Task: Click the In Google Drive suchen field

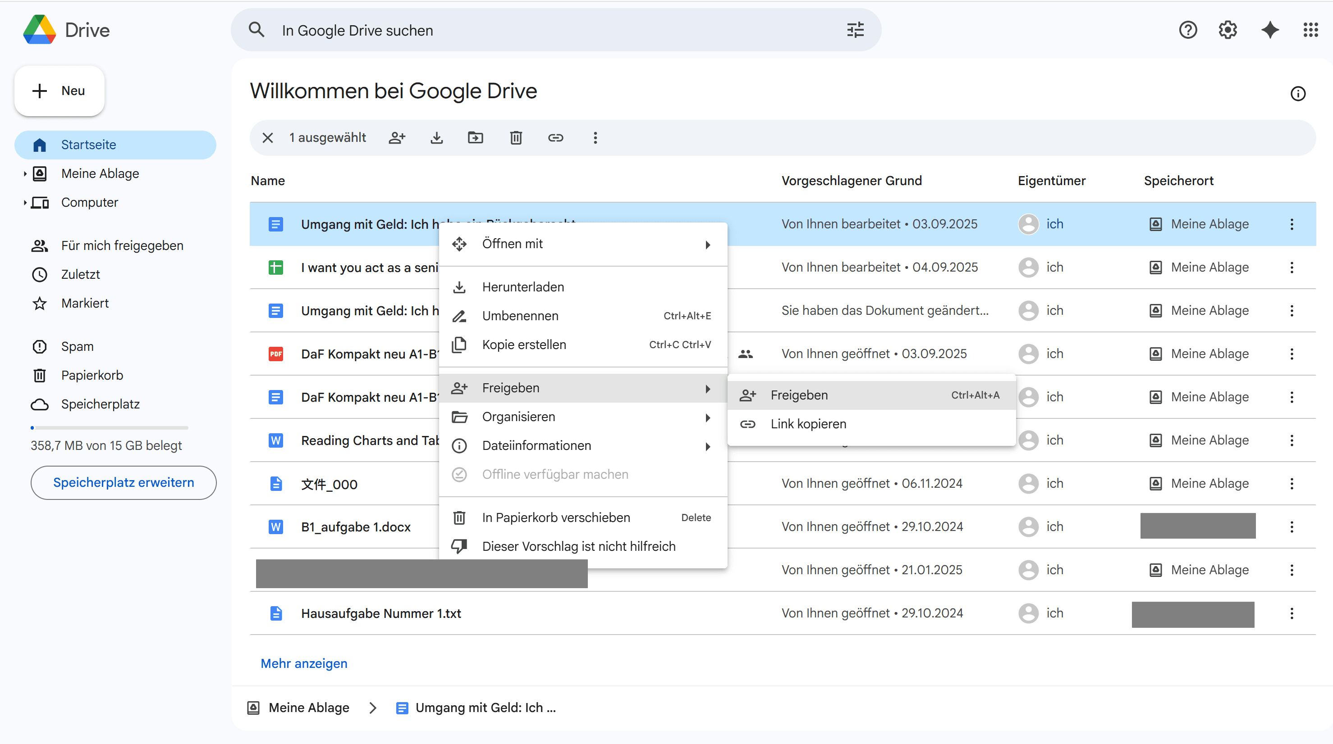Action: (556, 30)
